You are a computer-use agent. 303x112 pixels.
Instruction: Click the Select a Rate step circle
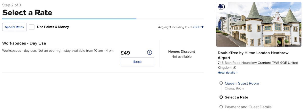[x=221, y=97]
